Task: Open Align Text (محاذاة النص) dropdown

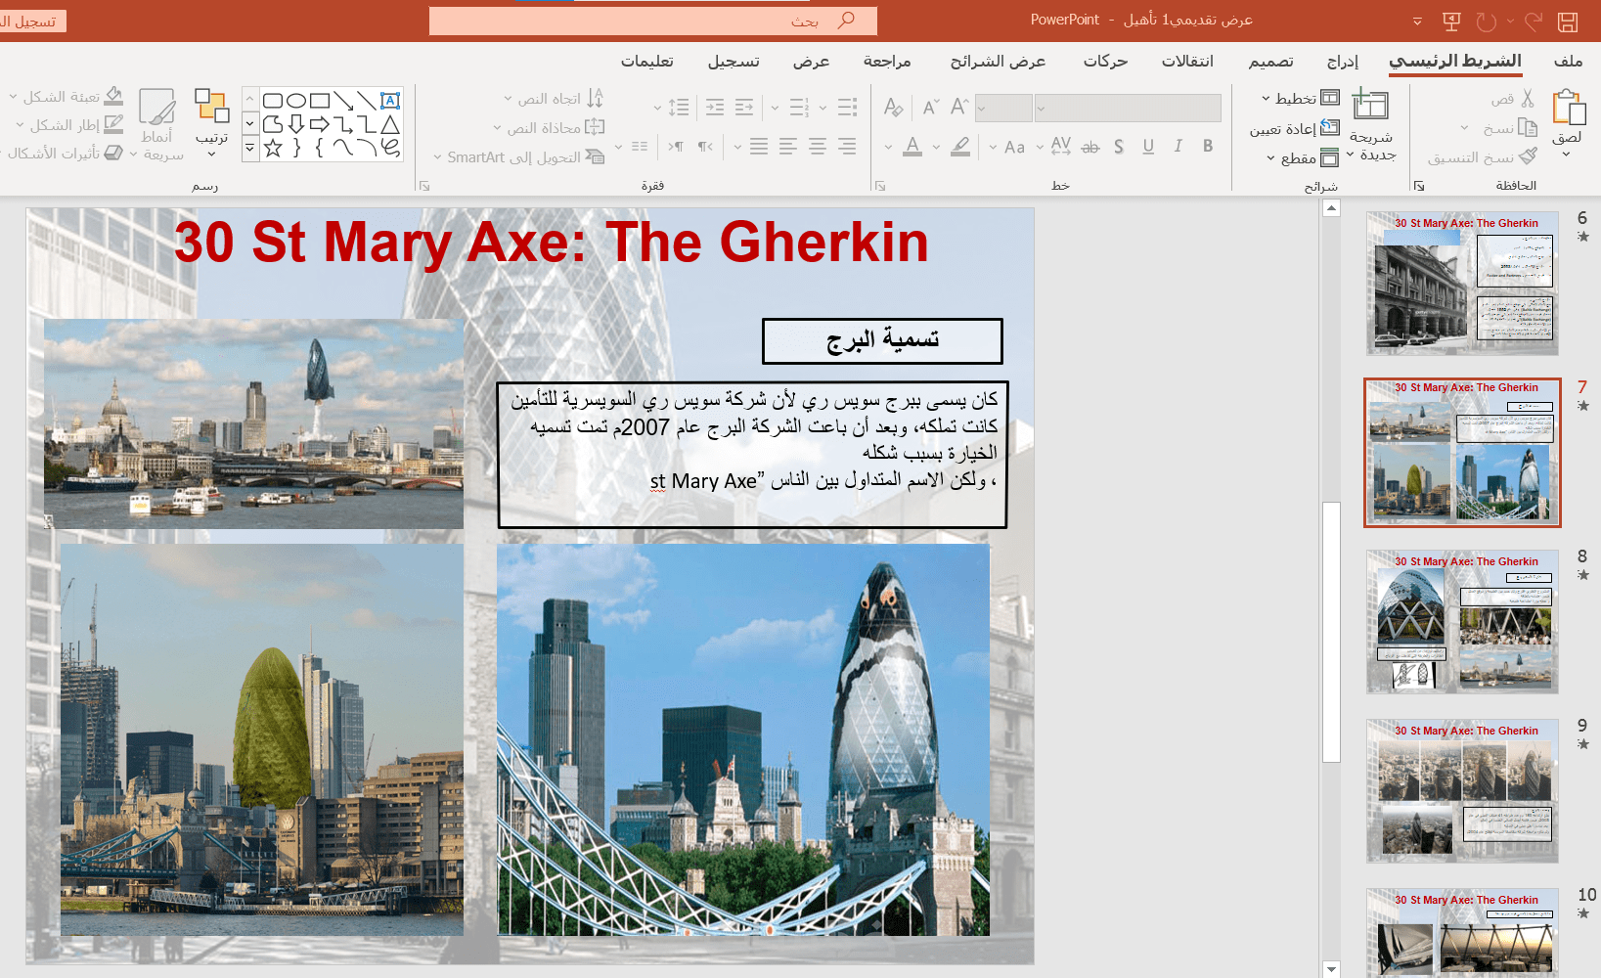Action: coord(549,128)
